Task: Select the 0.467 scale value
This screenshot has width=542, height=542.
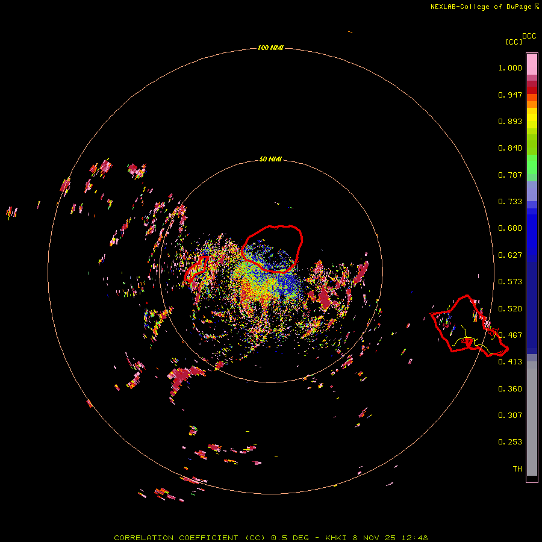Action: coord(510,335)
